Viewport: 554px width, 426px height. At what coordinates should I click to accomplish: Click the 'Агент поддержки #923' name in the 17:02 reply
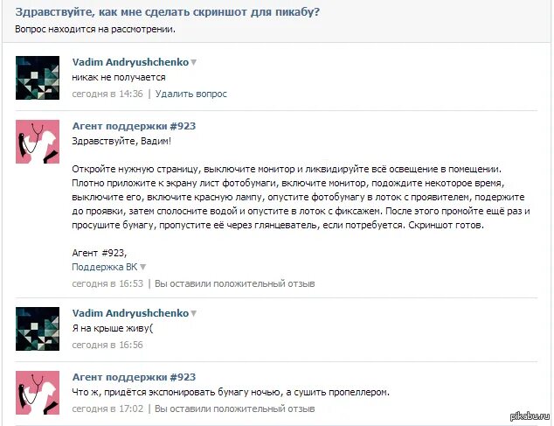click(133, 376)
